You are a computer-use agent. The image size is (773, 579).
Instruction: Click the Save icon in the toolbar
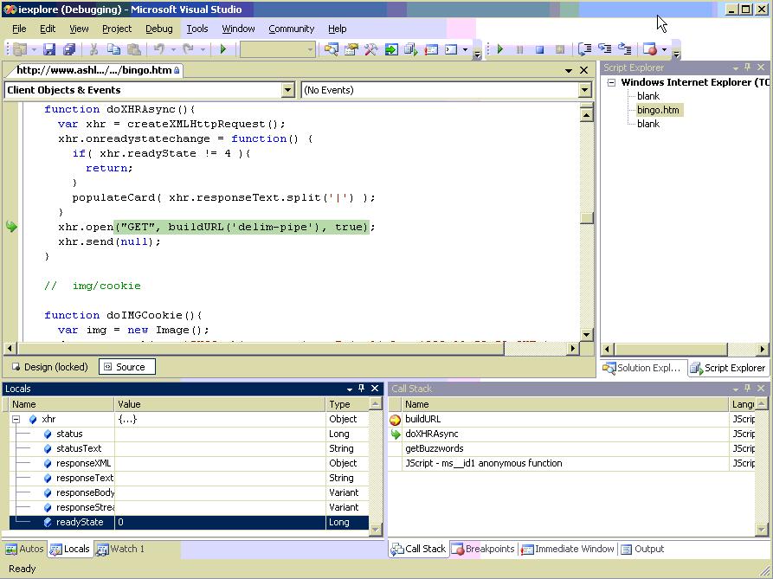[48, 49]
